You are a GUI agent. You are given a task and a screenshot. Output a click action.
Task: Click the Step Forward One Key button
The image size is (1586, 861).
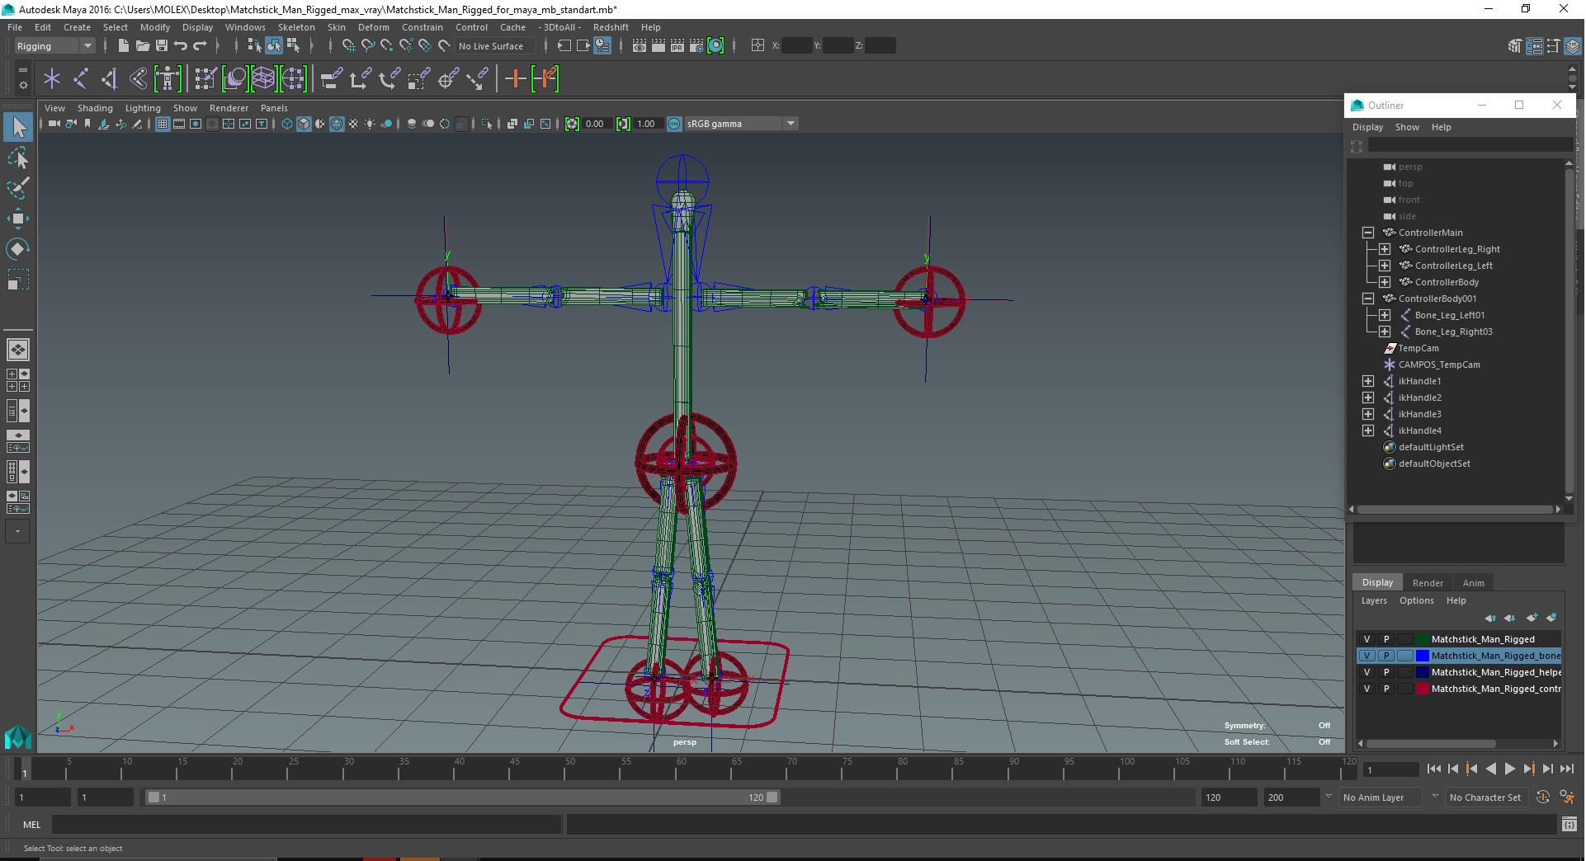pos(1528,769)
